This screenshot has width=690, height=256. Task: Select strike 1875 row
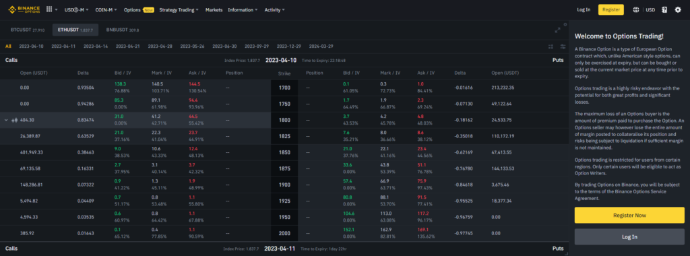[x=284, y=169]
